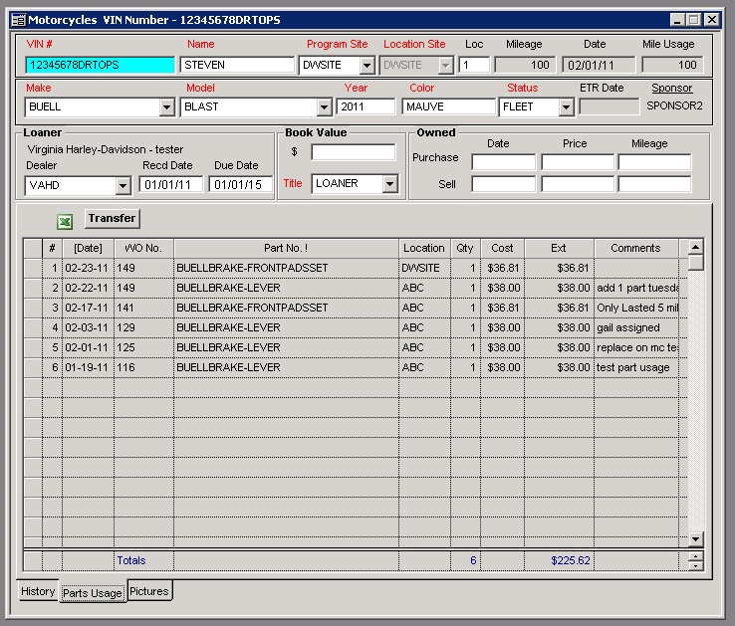Click the VIN # input field

99,65
